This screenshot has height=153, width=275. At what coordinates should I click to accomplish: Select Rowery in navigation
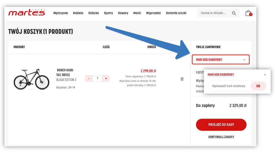coord(123,13)
